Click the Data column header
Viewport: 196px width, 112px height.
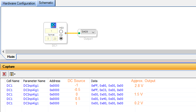(94, 81)
